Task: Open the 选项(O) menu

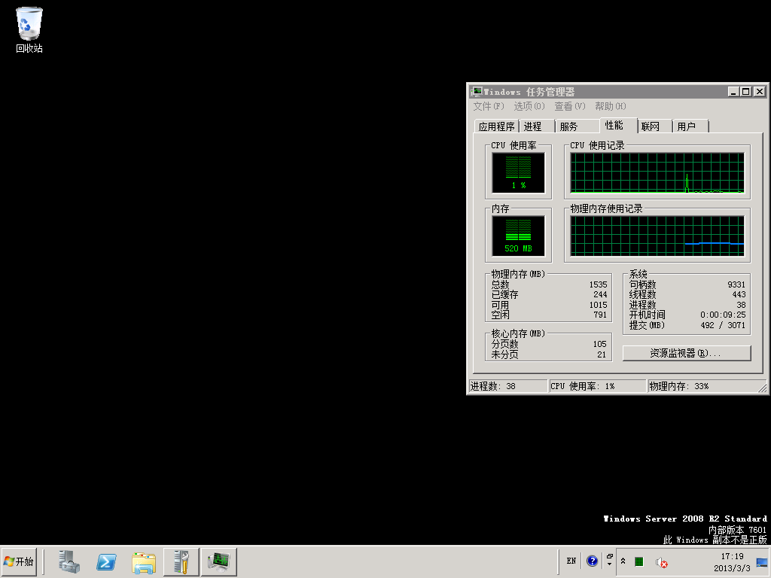Action: tap(529, 106)
